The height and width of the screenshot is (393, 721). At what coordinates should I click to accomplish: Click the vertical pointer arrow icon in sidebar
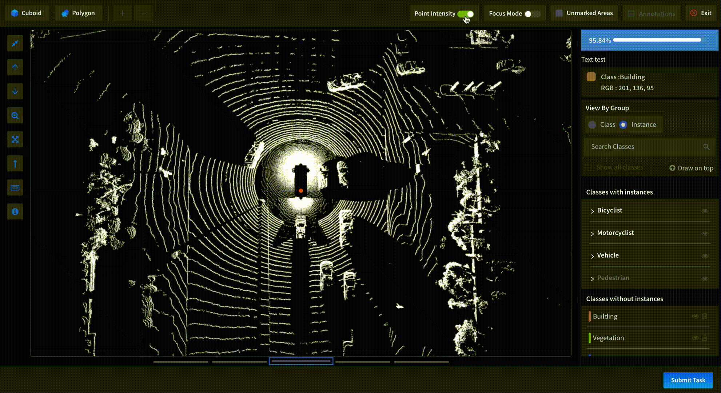tap(15, 163)
